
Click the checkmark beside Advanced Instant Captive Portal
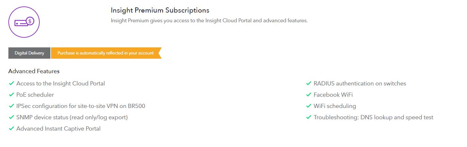pyautogui.click(x=11, y=129)
